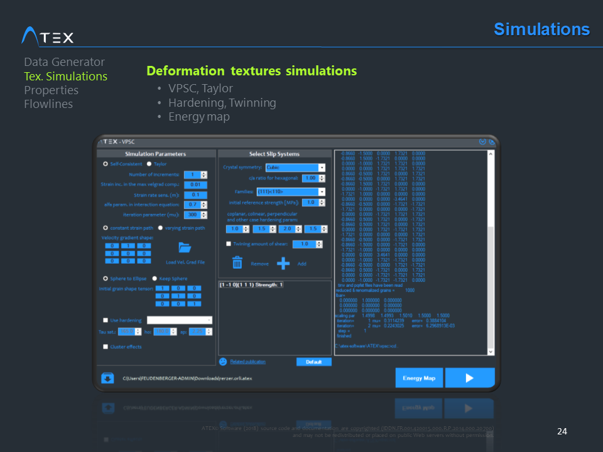Select the Taylor model radio button
Viewport: 603px width, 452px height.
(149, 164)
